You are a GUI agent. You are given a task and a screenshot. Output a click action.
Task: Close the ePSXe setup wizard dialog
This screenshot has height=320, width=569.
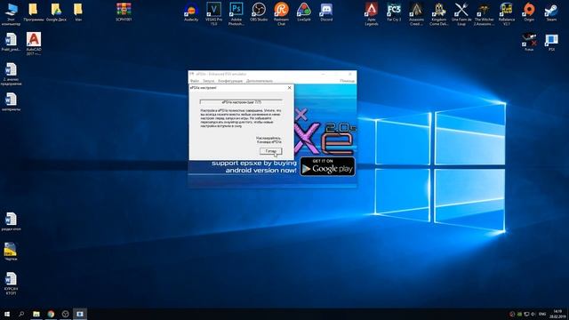pos(289,88)
